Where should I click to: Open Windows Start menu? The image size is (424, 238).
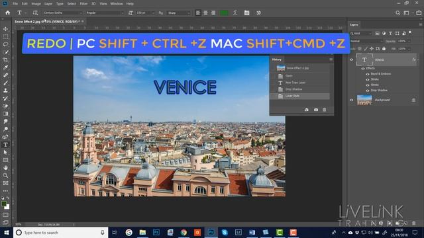click(6, 232)
